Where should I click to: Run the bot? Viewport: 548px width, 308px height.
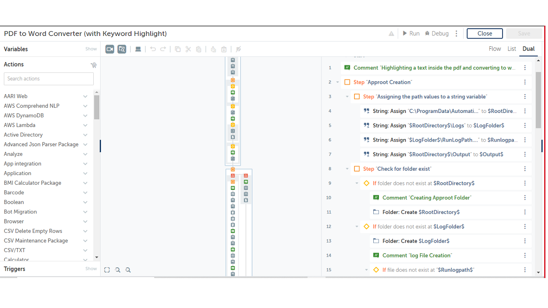411,33
